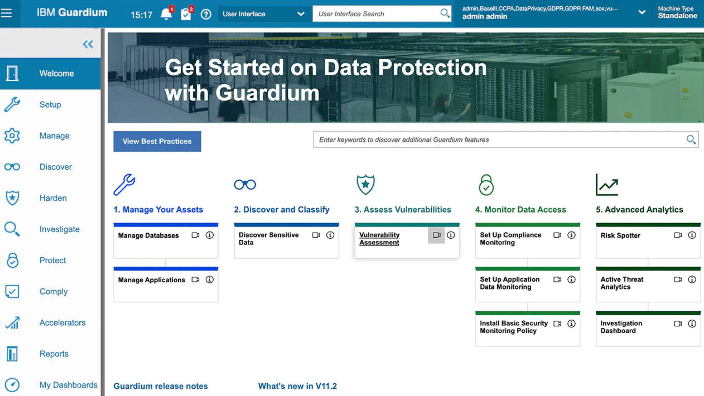Open the to-do list clipboard icon
Image resolution: width=704 pixels, height=396 pixels.
[x=186, y=14]
